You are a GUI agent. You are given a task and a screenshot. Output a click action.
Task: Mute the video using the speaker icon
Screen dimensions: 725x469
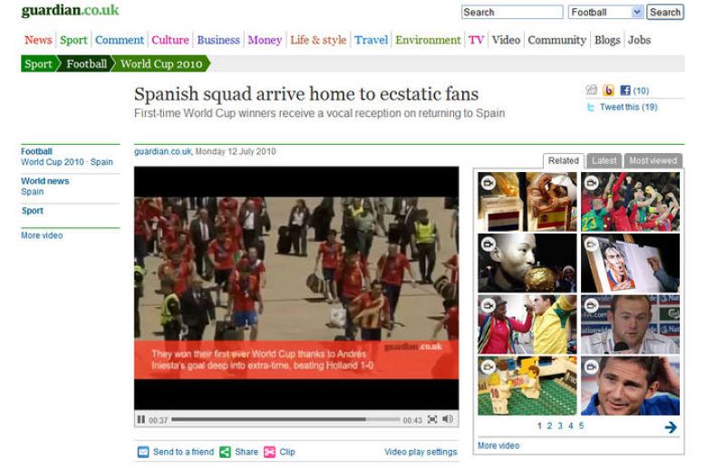coord(448,420)
